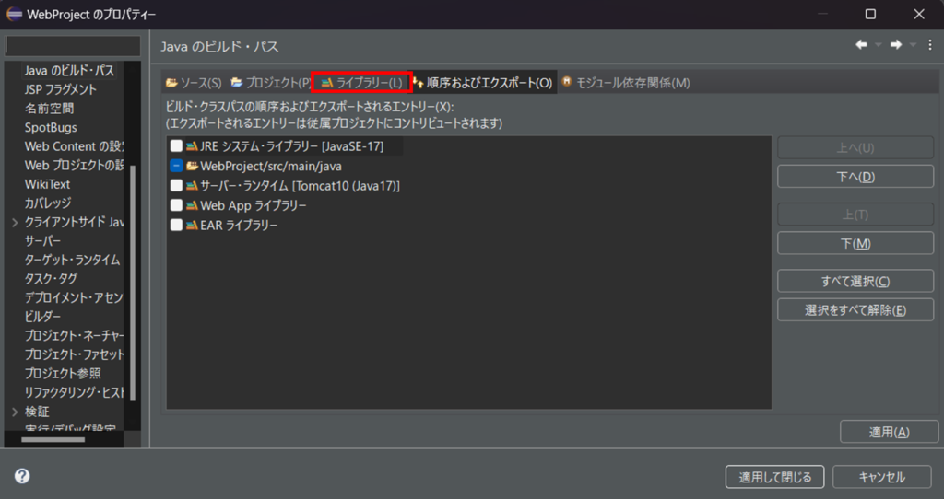Click the Tomcat10 server runtime library icon
The height and width of the screenshot is (499, 944).
click(192, 186)
